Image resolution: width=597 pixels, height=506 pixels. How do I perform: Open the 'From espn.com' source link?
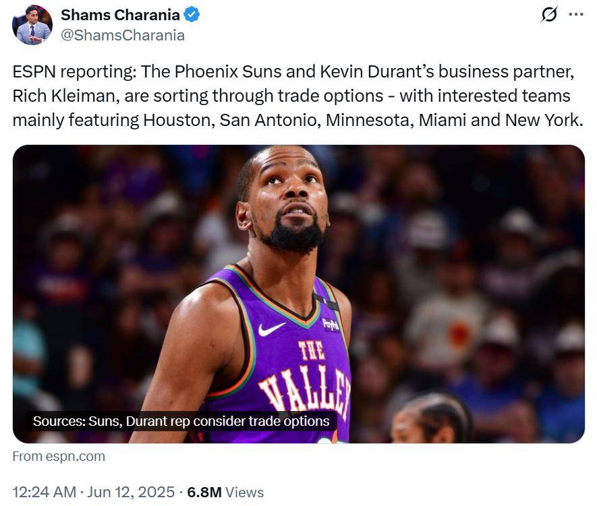click(x=59, y=456)
